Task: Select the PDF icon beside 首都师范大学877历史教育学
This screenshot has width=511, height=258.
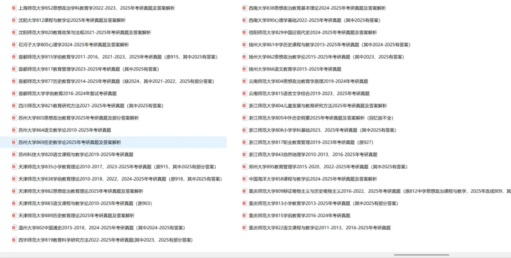Action: pyautogui.click(x=14, y=81)
